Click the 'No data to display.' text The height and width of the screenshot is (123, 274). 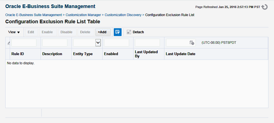click(x=21, y=63)
